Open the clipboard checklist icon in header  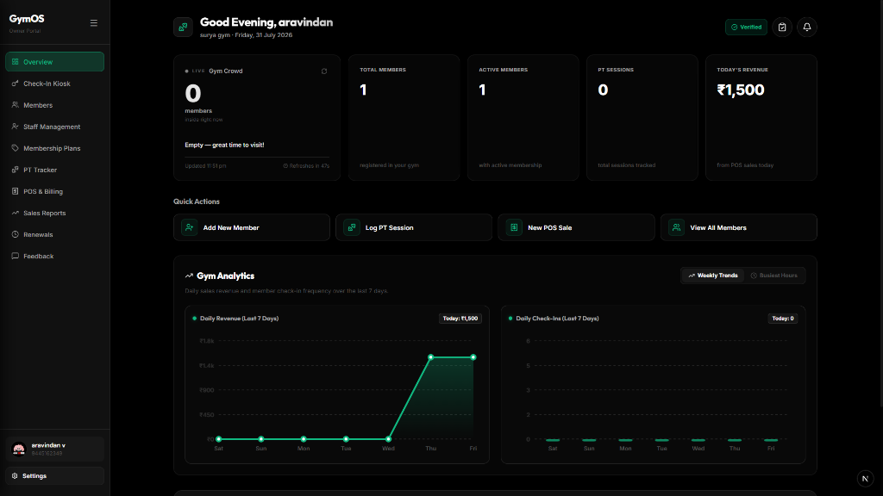(x=782, y=27)
